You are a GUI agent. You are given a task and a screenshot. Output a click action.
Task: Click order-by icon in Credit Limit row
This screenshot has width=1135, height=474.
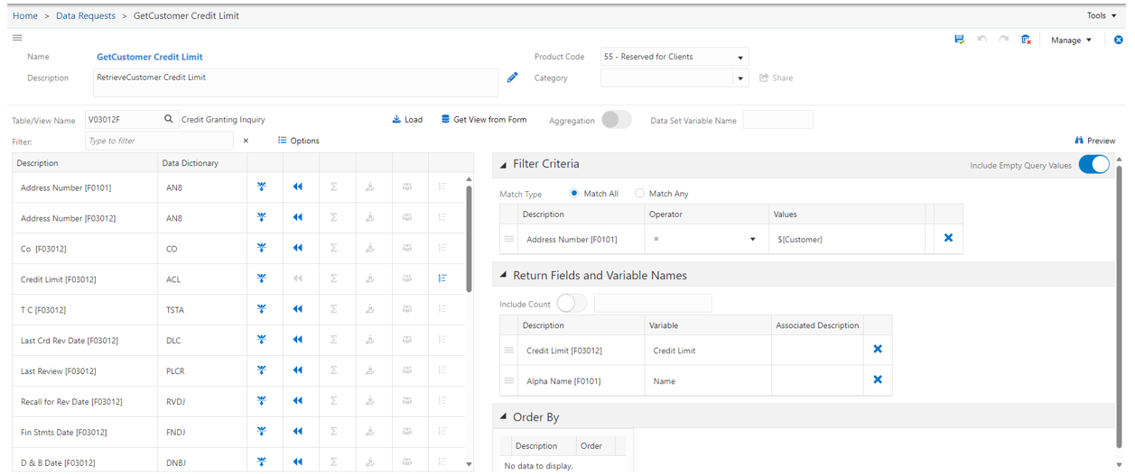tap(442, 279)
